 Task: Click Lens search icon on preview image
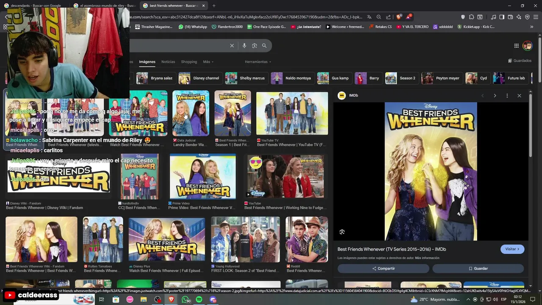click(x=342, y=232)
